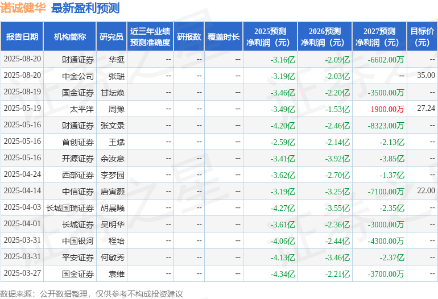
Task: Click value -3700.00万
Action: 386,274
